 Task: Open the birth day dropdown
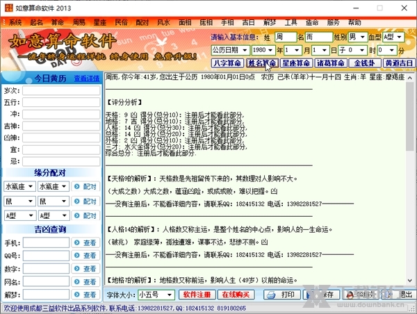point(320,50)
